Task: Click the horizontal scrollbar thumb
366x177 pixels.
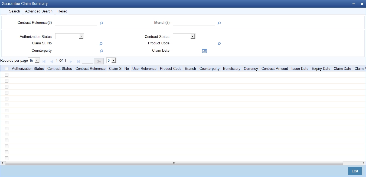Action: click(174, 163)
